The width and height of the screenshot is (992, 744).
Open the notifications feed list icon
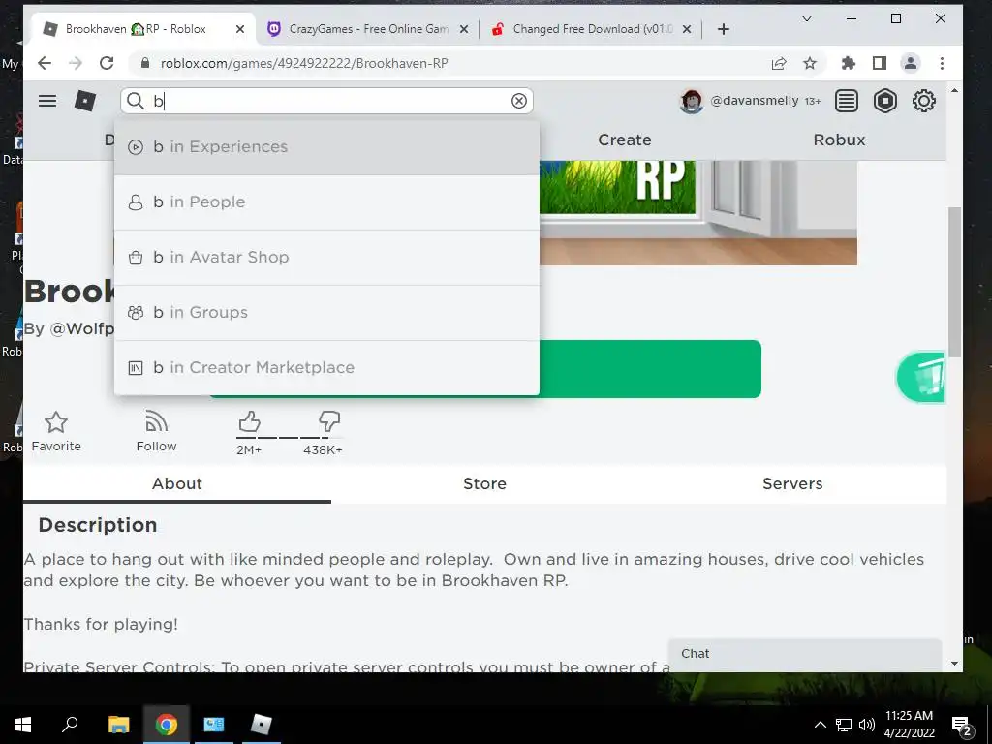click(x=847, y=101)
